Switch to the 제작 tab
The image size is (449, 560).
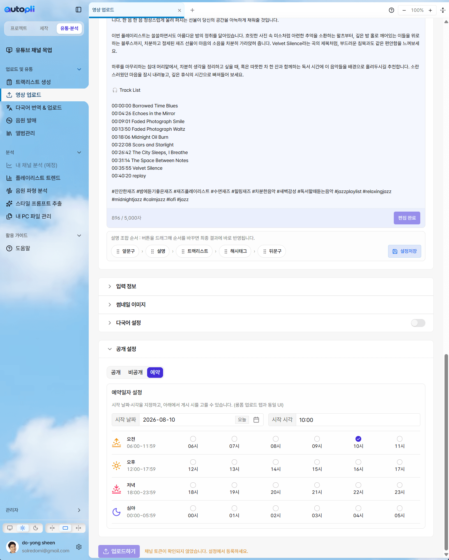coord(44,28)
